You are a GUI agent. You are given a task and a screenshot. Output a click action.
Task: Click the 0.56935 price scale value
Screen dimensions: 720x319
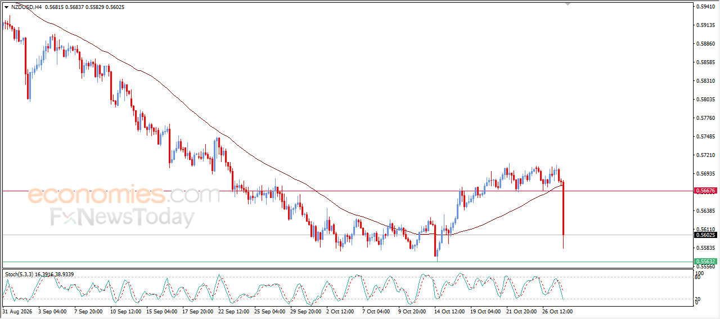705,174
